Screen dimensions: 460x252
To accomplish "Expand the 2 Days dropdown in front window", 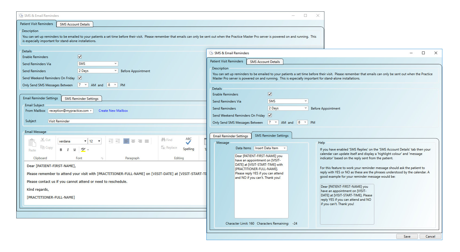I will click(x=288, y=108).
